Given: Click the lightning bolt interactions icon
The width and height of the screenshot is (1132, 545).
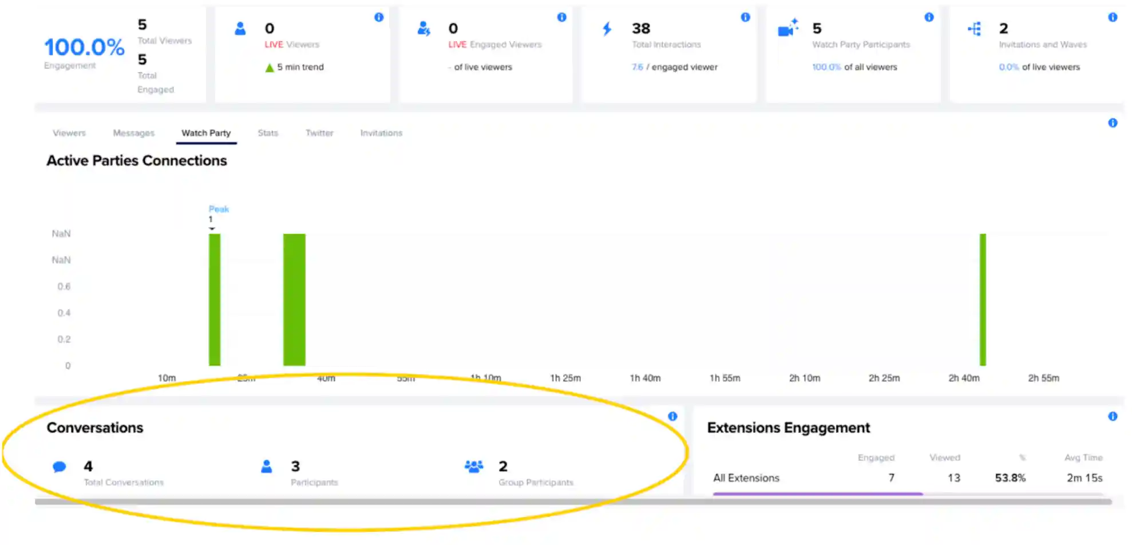Looking at the screenshot, I should point(607,29).
